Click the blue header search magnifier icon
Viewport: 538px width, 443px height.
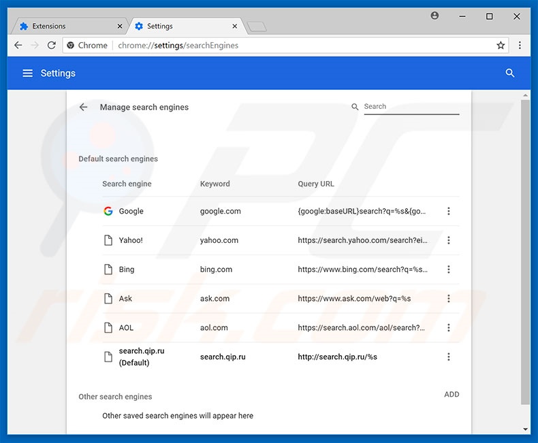click(x=510, y=73)
